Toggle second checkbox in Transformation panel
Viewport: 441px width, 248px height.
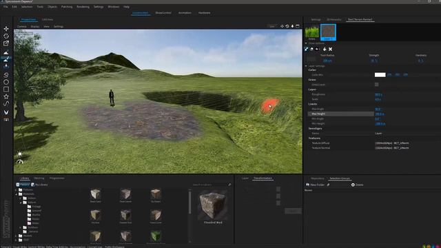click(278, 196)
